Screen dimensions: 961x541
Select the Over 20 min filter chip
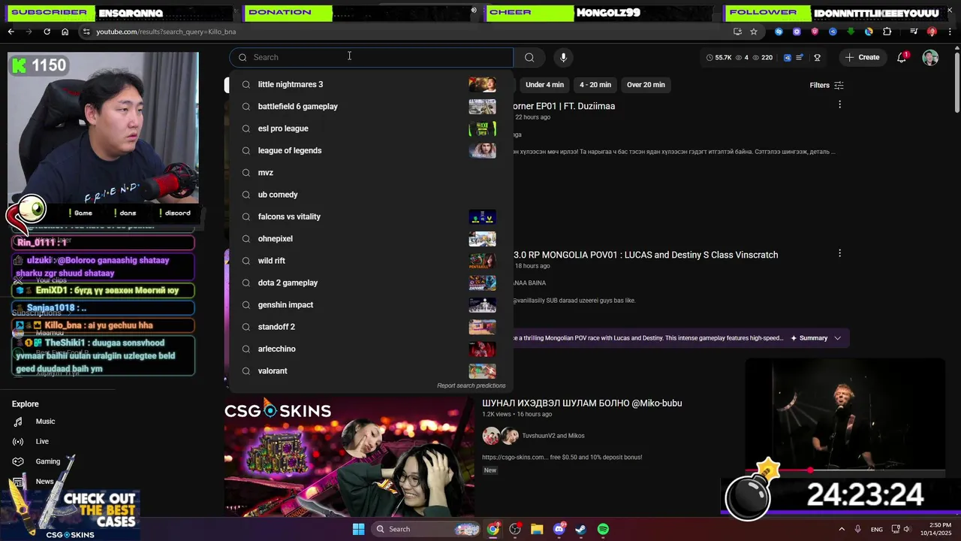(x=646, y=85)
